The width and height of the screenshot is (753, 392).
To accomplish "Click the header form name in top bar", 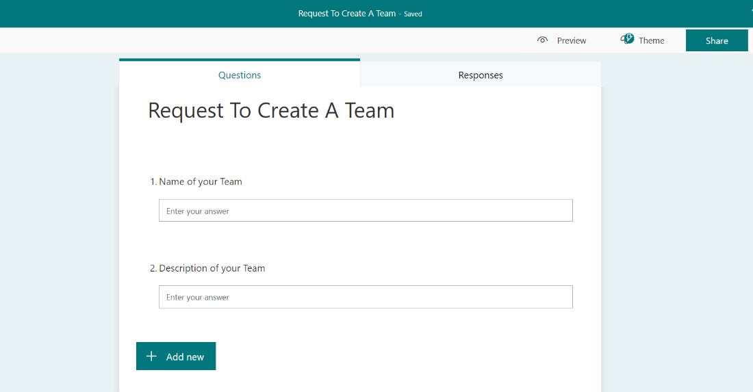I will pyautogui.click(x=347, y=14).
